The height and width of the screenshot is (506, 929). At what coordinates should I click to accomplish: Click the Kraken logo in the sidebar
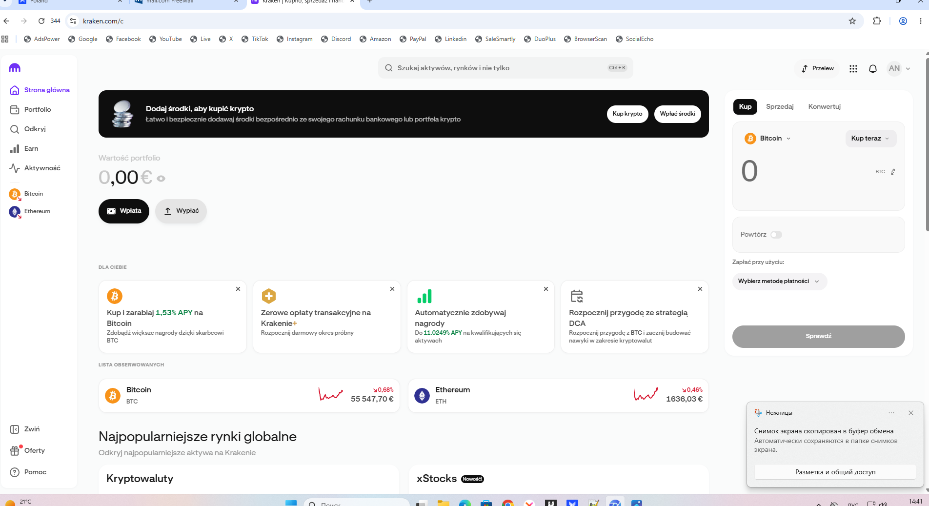click(x=15, y=68)
